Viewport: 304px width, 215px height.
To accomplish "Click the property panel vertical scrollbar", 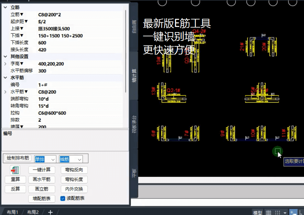I will (126, 49).
